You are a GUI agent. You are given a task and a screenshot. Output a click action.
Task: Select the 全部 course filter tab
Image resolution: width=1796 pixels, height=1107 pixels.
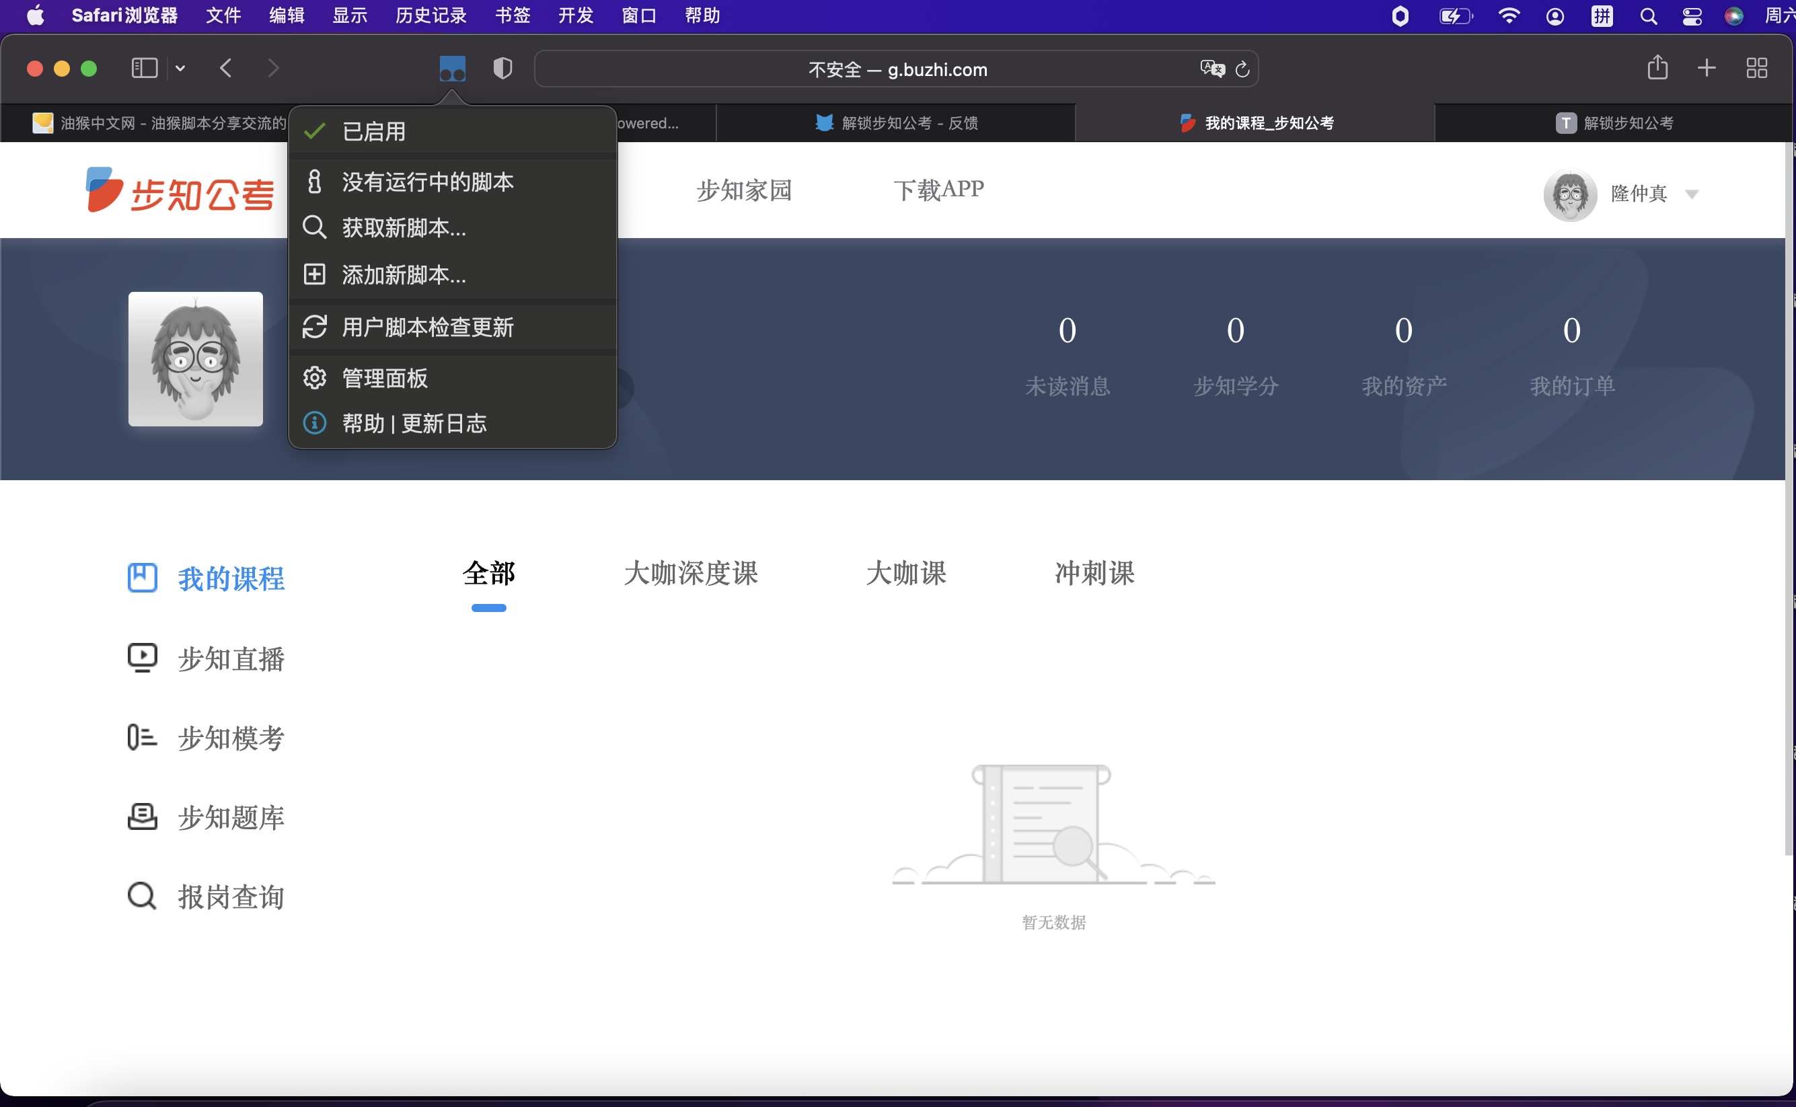(489, 573)
